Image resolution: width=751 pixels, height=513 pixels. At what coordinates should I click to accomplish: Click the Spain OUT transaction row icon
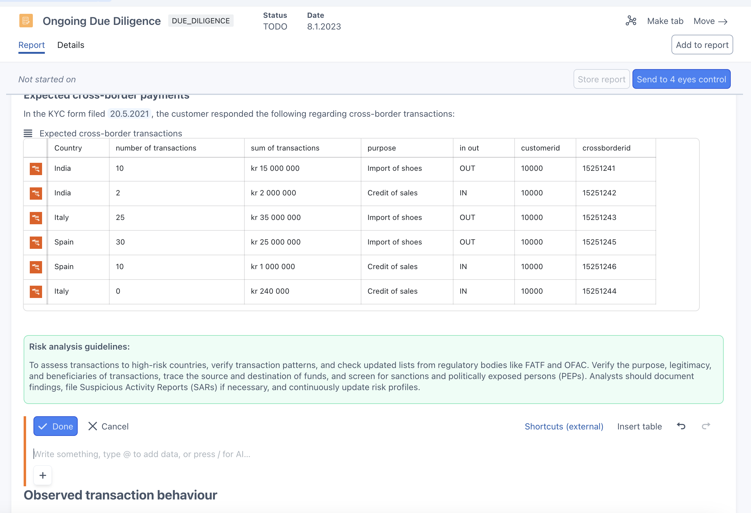(35, 242)
